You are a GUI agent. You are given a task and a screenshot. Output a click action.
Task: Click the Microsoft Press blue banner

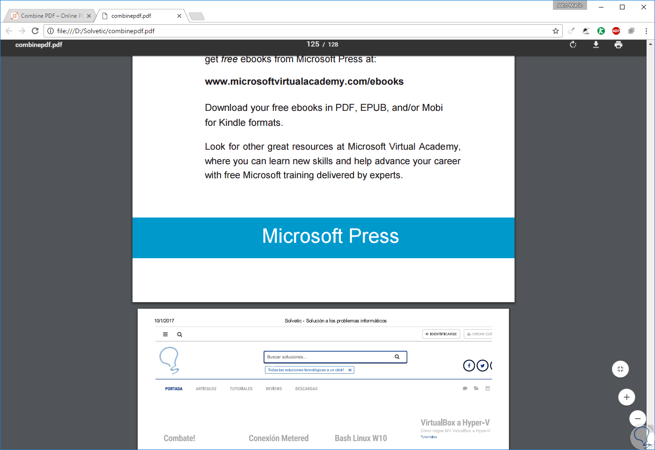(324, 238)
